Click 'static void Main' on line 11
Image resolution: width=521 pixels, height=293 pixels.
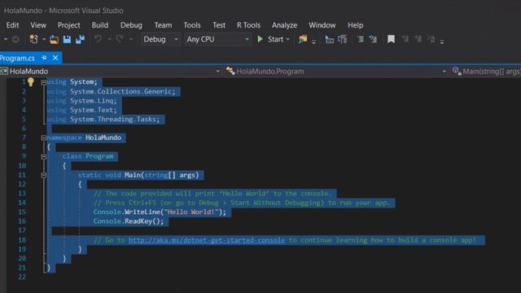(109, 175)
